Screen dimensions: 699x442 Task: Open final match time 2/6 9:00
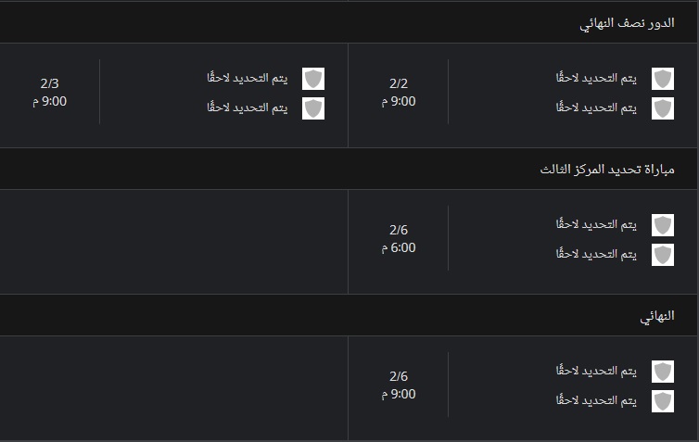click(399, 385)
